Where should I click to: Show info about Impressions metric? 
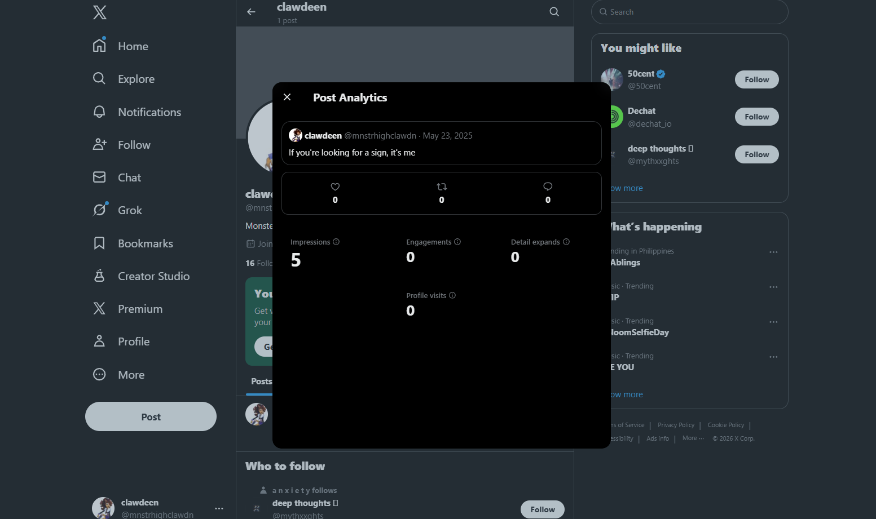click(336, 242)
